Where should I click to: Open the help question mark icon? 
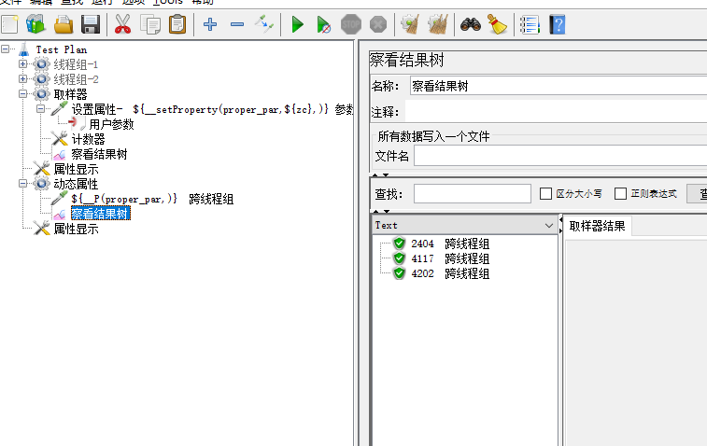(x=558, y=24)
